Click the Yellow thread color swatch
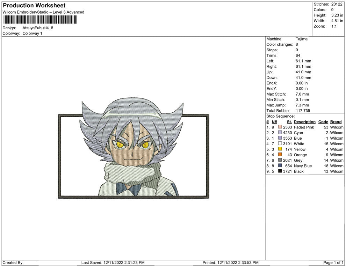The height and width of the screenshot is (266, 346). coord(280,149)
